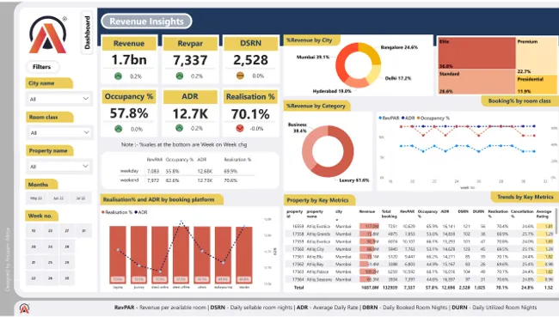This screenshot has width=559, height=317.
Task: Open the Property name dropdown
Action: pos(59,167)
